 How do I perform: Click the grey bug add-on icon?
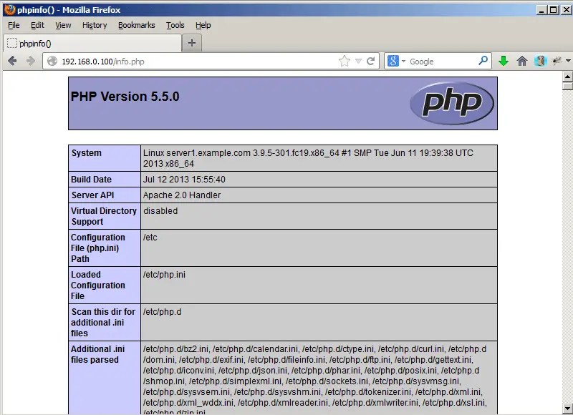(x=557, y=61)
